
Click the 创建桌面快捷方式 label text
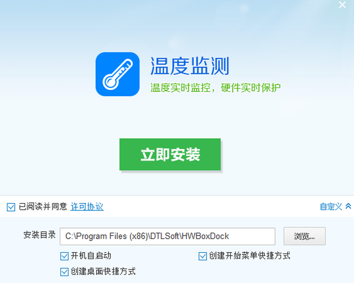pos(103,271)
